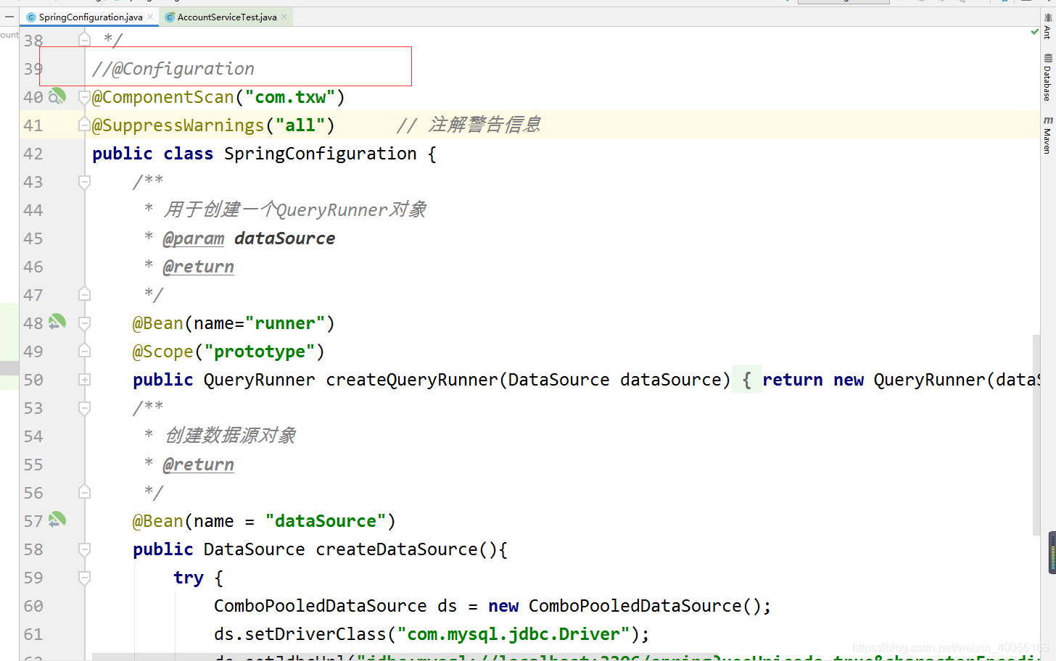Image resolution: width=1056 pixels, height=661 pixels.
Task: Switch to the AccountServiceTest.java tab
Action: pyautogui.click(x=227, y=17)
